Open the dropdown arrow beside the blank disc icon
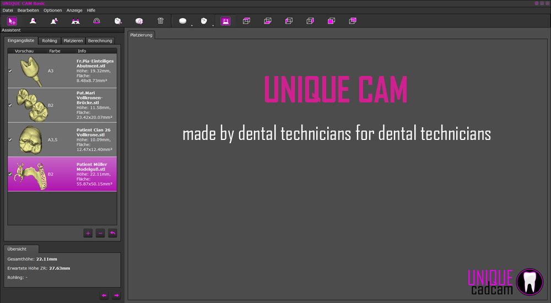The height and width of the screenshot is (303, 551). pyautogui.click(x=192, y=25)
